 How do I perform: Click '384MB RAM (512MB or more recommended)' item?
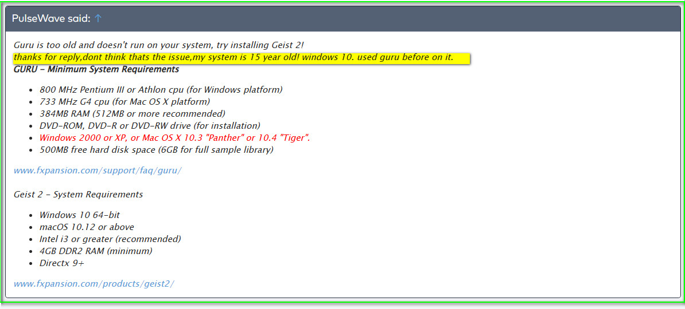[133, 114]
